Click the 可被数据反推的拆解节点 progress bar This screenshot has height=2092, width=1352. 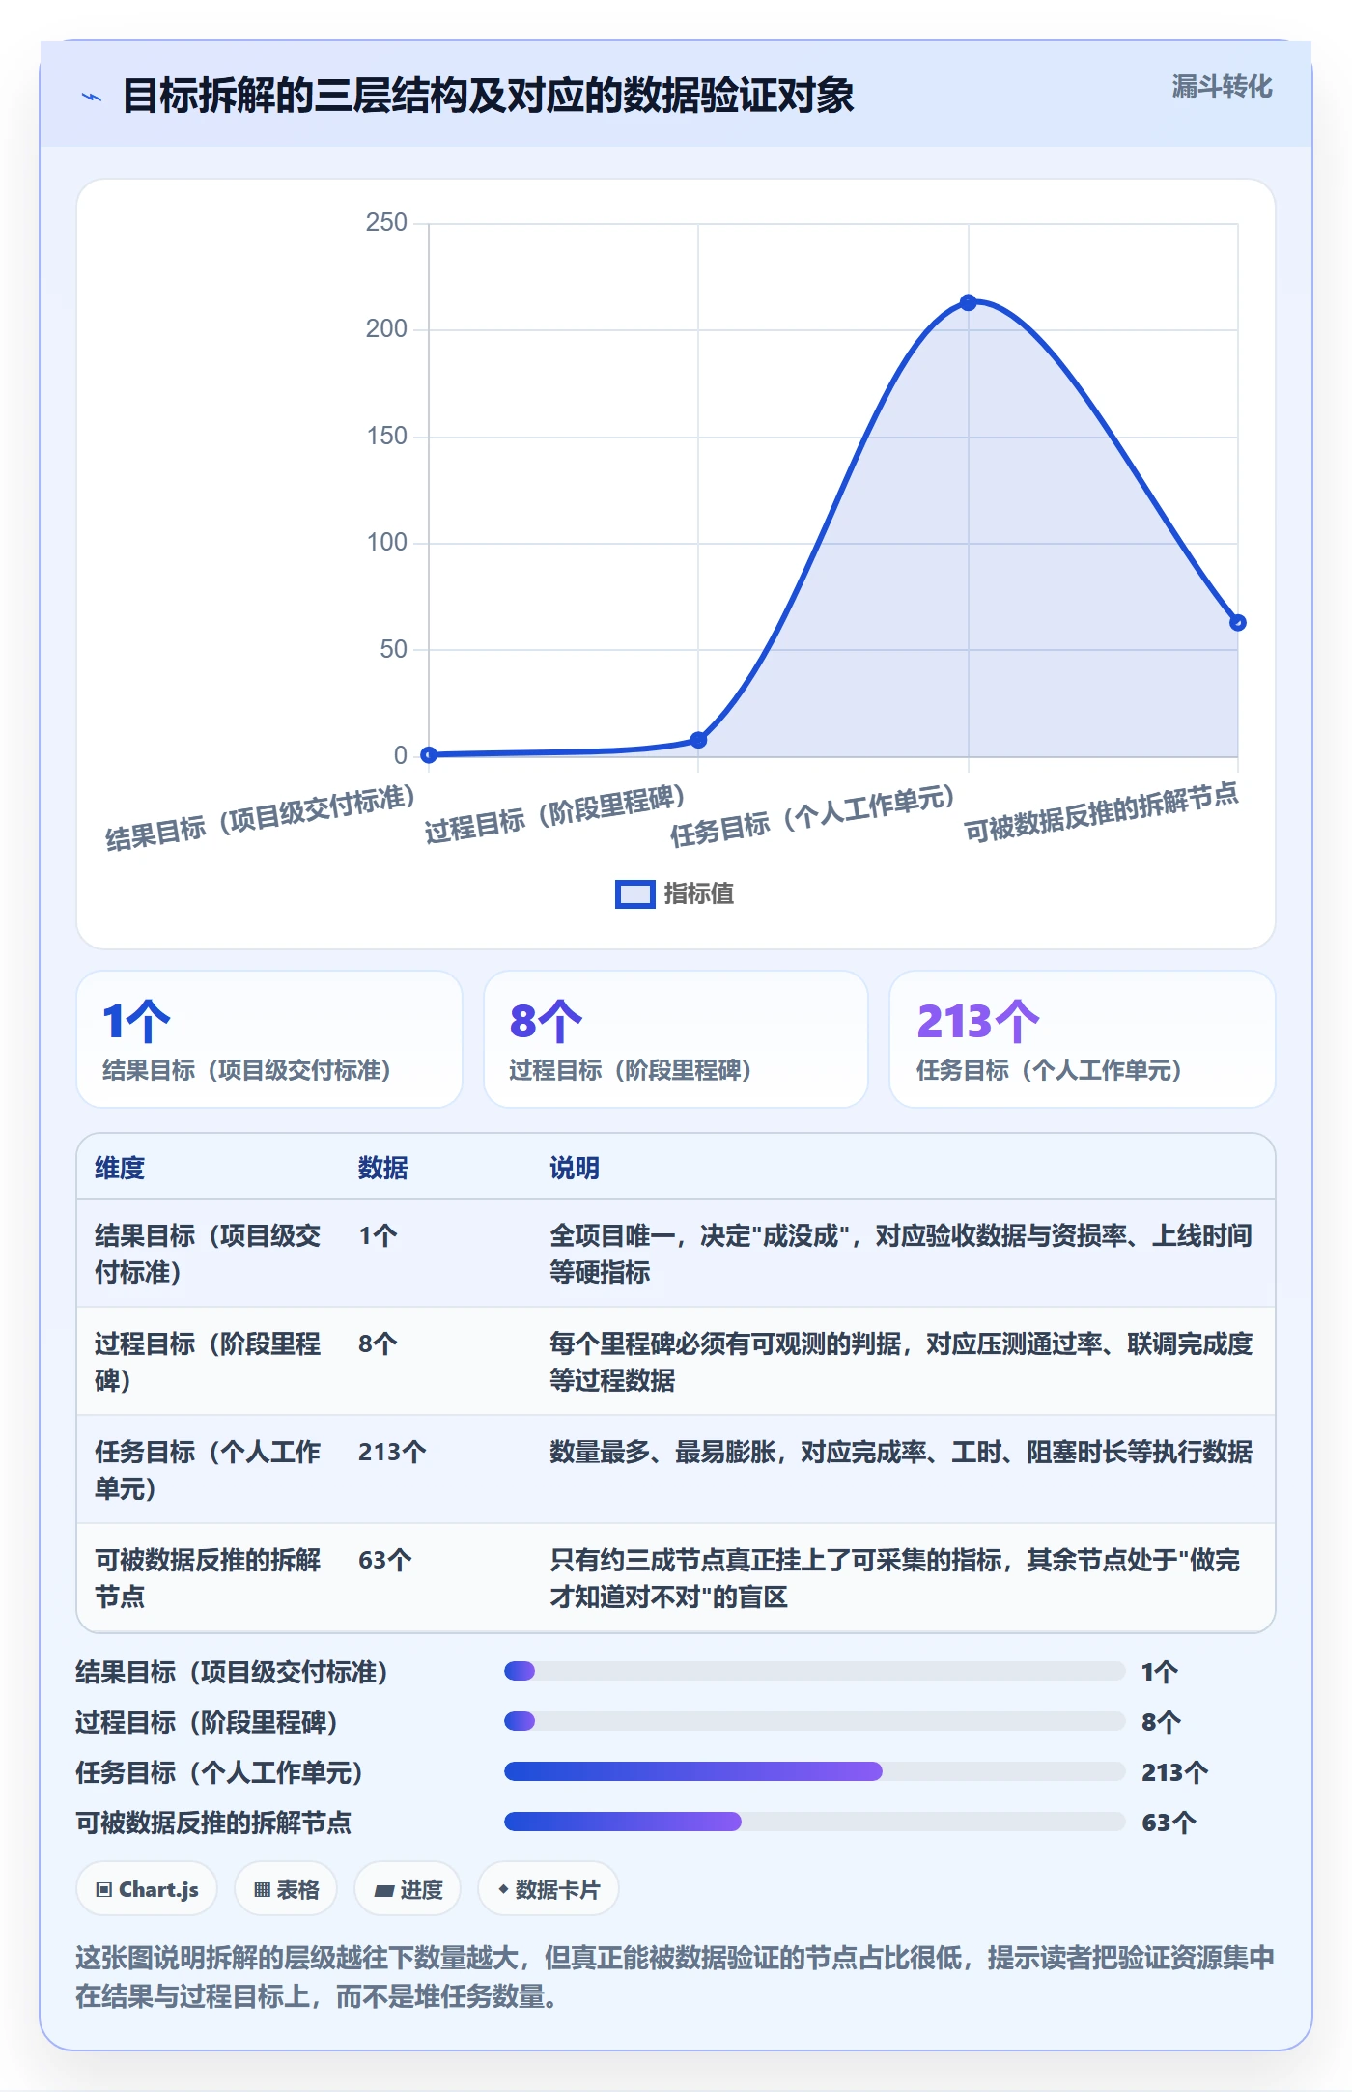click(814, 1823)
